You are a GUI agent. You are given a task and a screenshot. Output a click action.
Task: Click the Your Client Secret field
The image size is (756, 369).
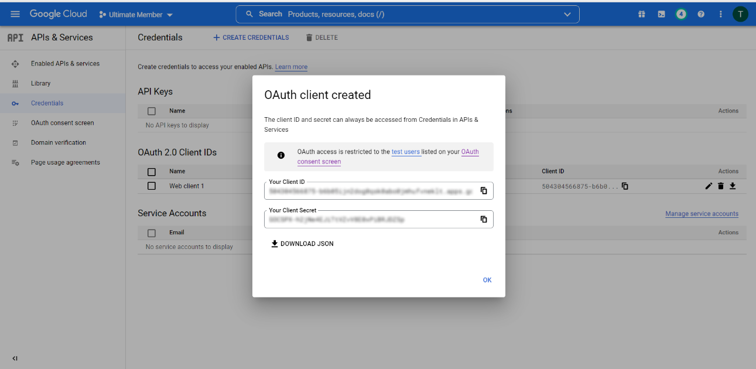(x=378, y=220)
